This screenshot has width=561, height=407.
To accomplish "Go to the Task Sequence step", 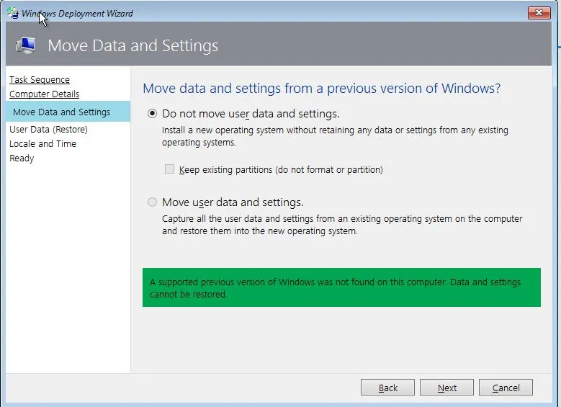I will click(x=40, y=80).
